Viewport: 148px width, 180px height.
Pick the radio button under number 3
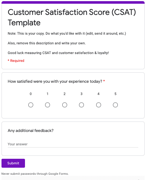(x=81, y=105)
